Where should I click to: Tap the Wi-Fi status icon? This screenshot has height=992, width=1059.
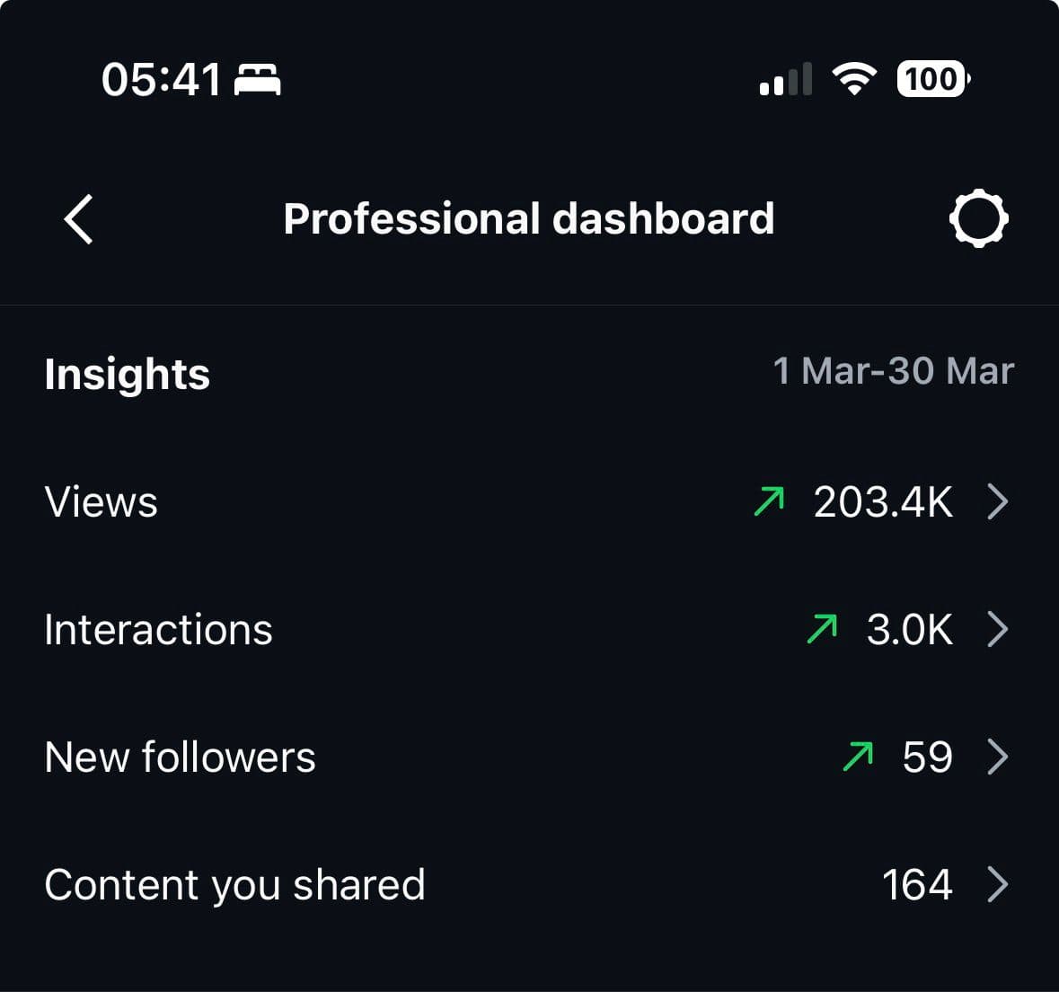tap(854, 79)
